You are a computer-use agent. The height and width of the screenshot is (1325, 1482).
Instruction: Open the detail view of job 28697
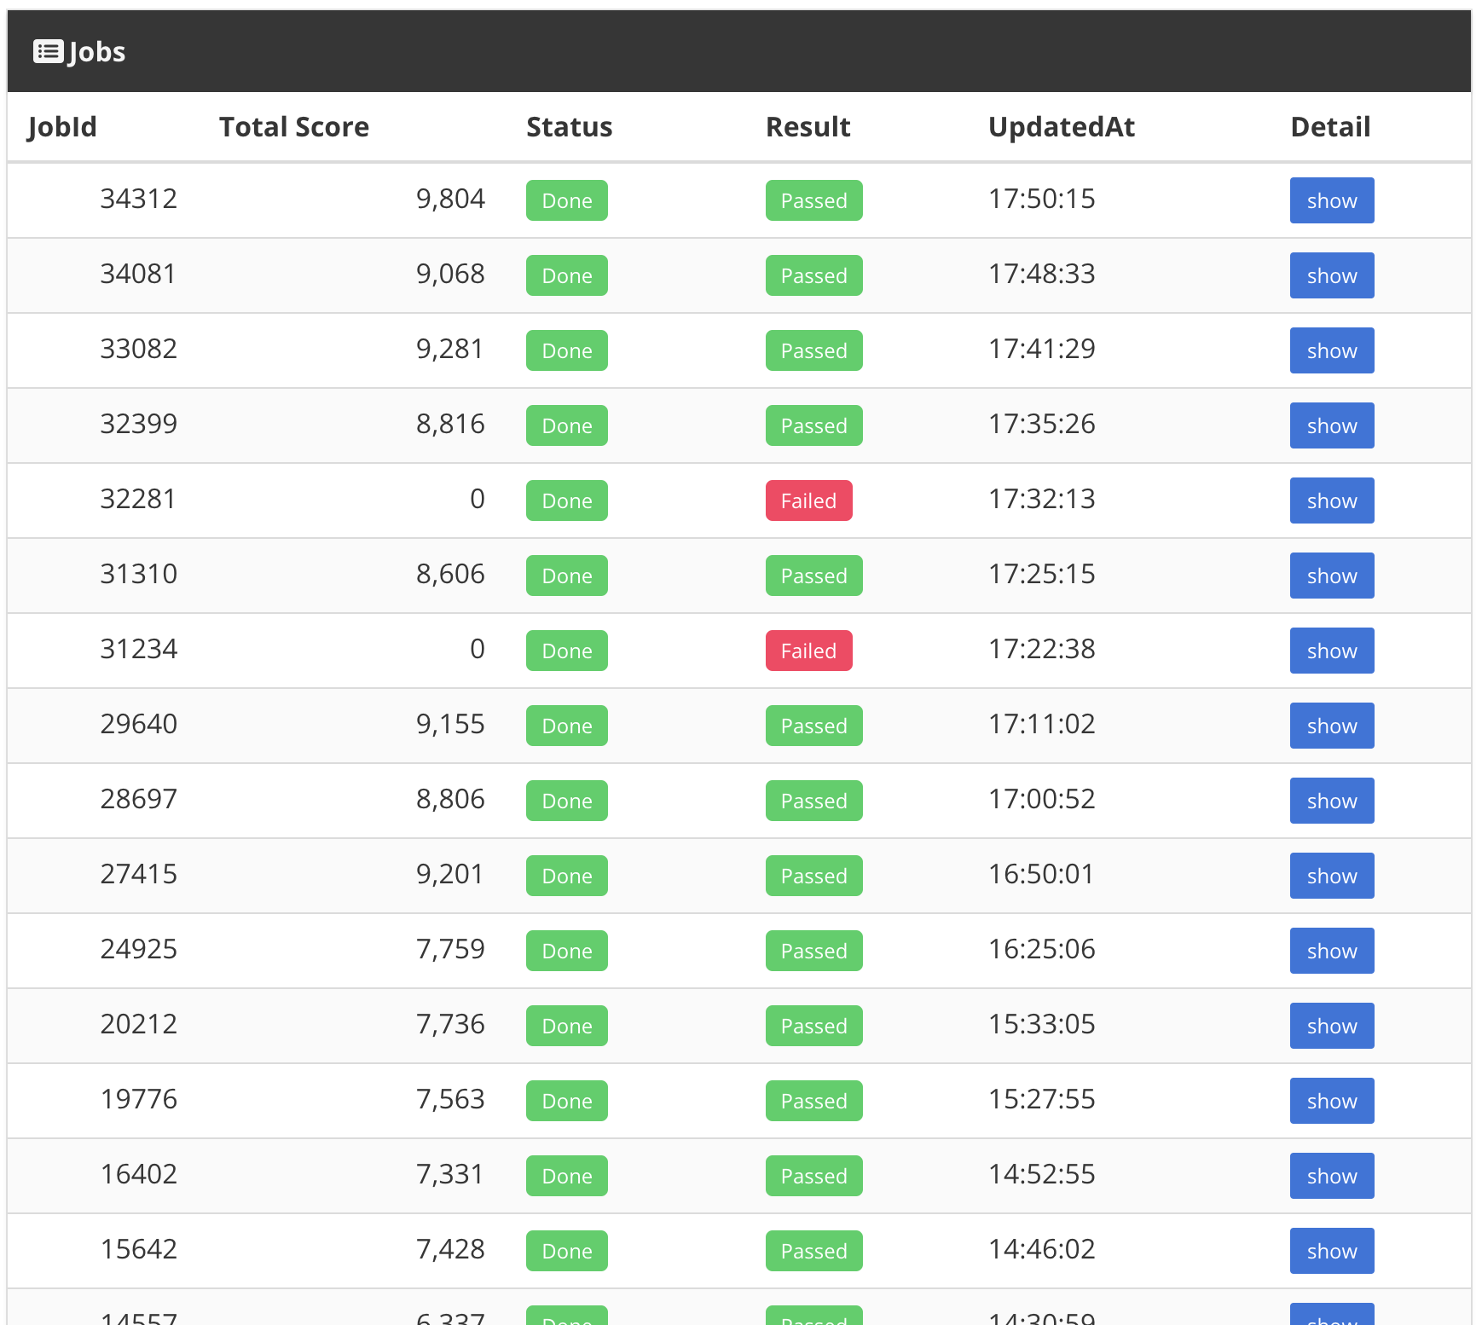click(x=1332, y=801)
